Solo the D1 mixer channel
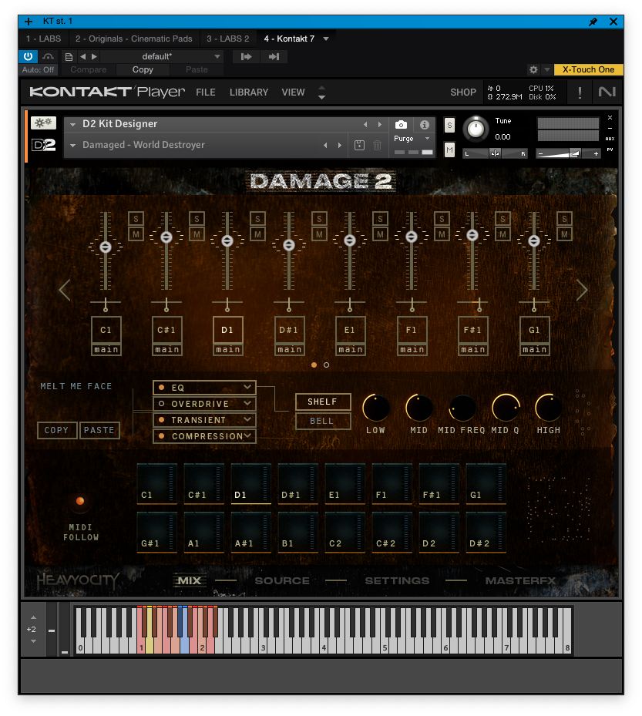Viewport: 642px width, 716px height. 257,219
